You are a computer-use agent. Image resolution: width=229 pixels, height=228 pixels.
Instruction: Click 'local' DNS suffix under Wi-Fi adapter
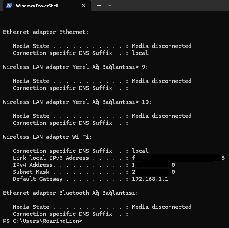[140, 151]
